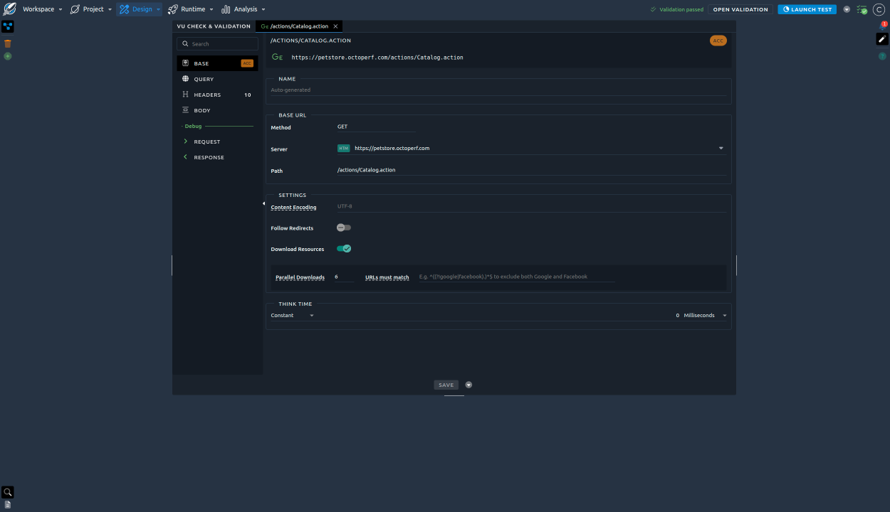Click the Search field in side panel

217,43
